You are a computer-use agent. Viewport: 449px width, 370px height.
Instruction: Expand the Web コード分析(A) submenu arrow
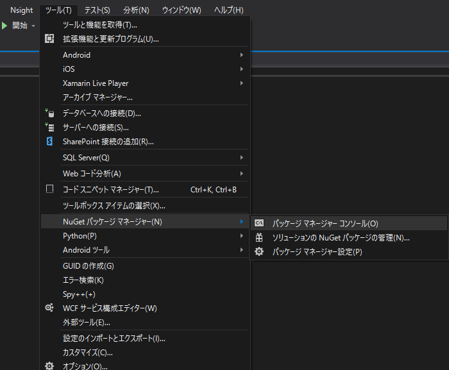[242, 174]
